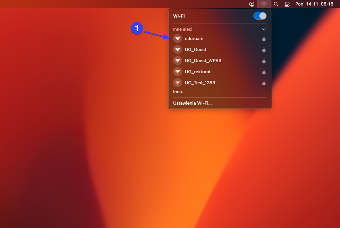Click the Wi-Fi icon beside UG_rektorat
This screenshot has height=228, width=340.
tap(178, 72)
